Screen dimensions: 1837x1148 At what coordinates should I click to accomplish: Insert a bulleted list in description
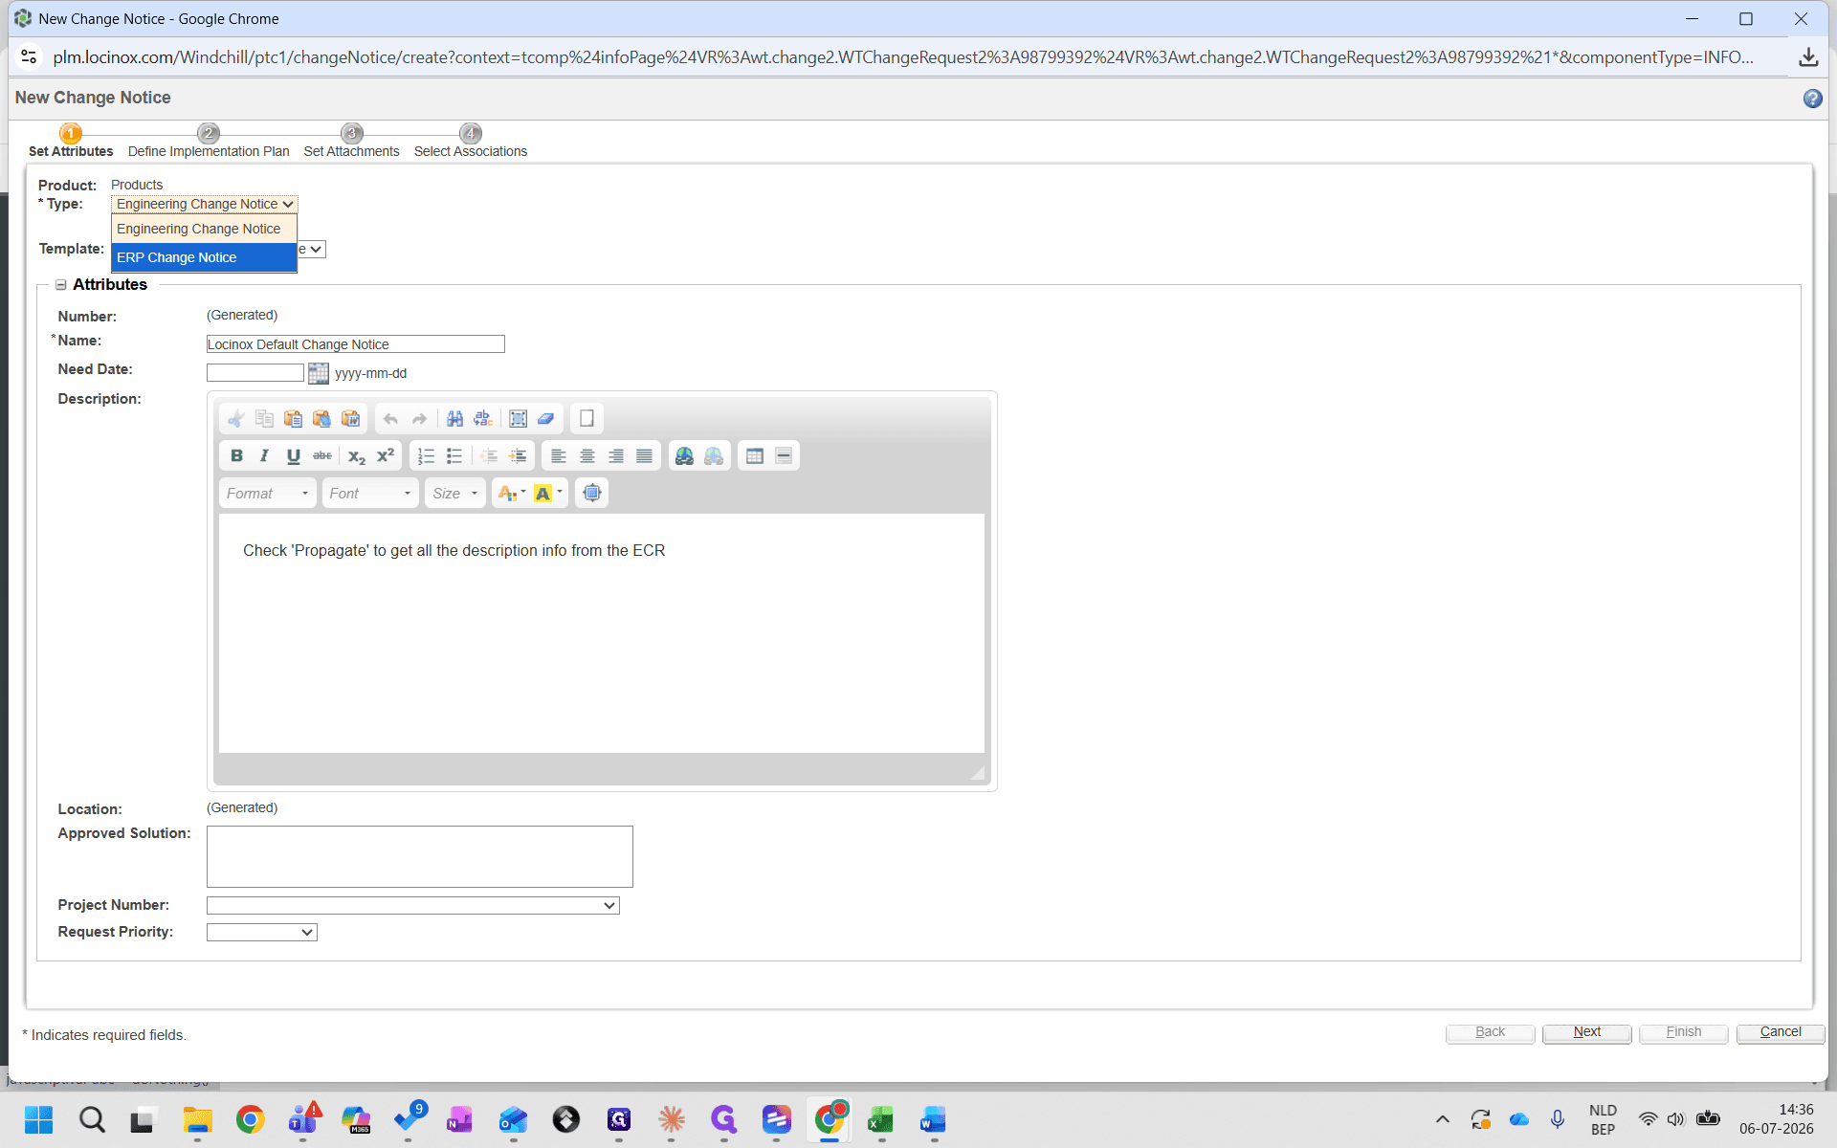click(x=455, y=456)
